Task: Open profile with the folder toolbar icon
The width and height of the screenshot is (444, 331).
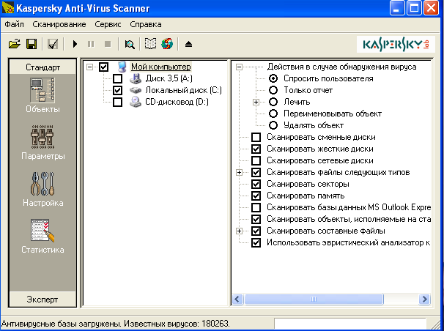Action: coord(15,44)
